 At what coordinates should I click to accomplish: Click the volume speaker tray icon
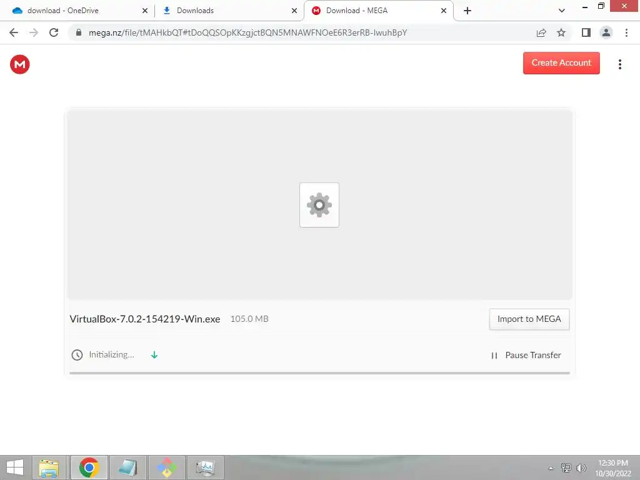(581, 467)
